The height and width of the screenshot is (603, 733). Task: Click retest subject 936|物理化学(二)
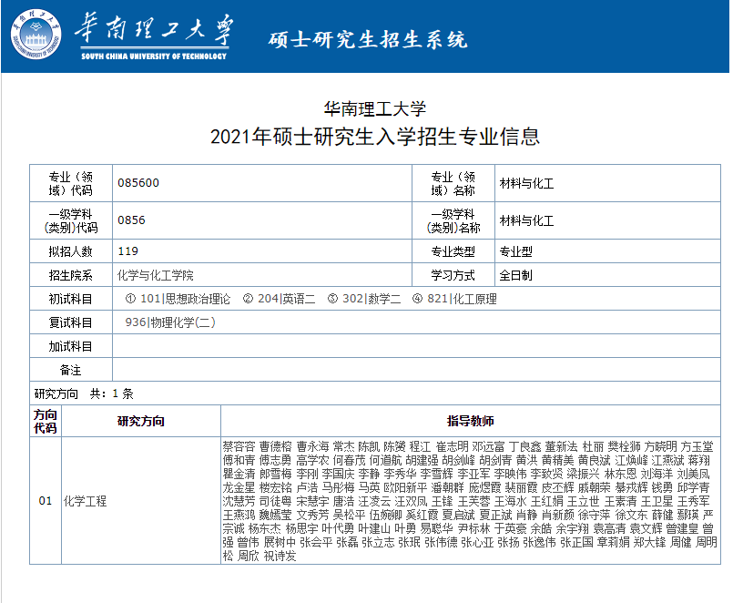[x=170, y=322]
